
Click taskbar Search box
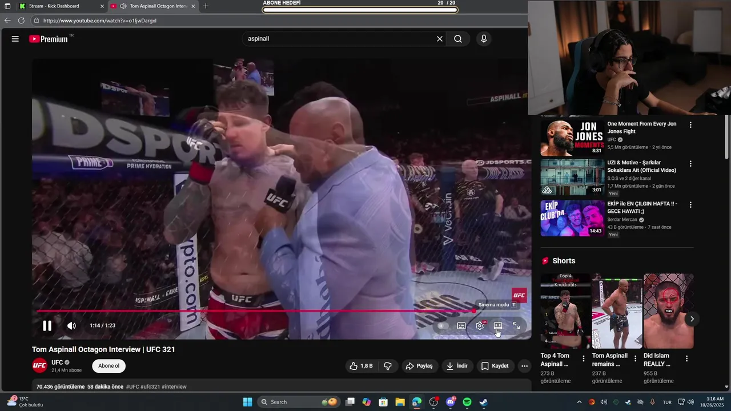pos(298,402)
